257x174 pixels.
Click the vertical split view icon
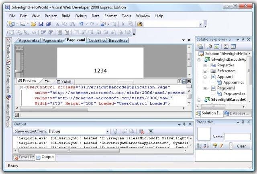pyautogui.click(x=179, y=81)
